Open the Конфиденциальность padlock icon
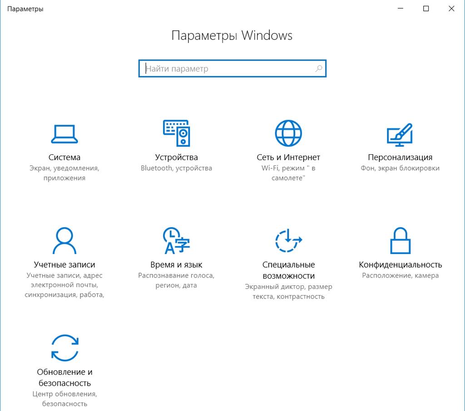This screenshot has height=411, width=465. tap(400, 240)
